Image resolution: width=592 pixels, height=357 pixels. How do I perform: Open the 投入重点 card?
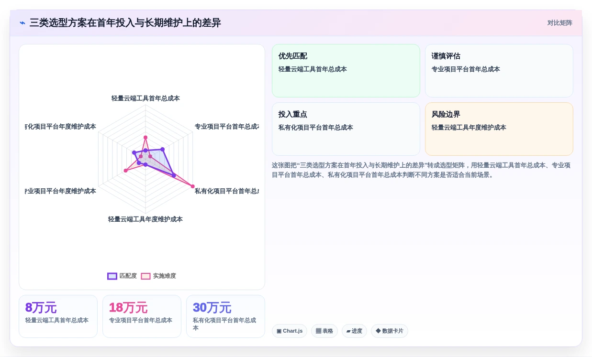[x=346, y=129]
